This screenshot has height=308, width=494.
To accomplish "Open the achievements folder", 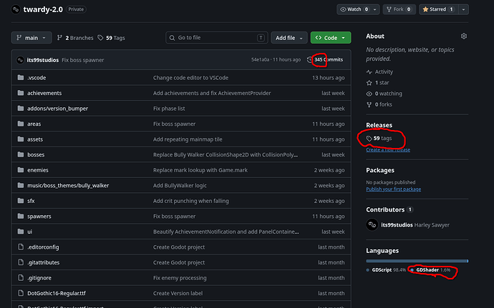I will (x=44, y=93).
